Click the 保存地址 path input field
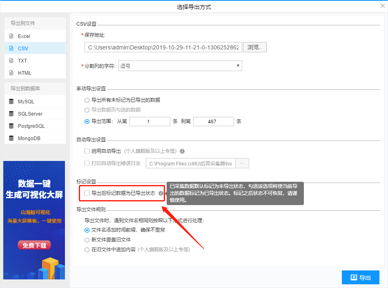388x288 pixels. point(163,47)
